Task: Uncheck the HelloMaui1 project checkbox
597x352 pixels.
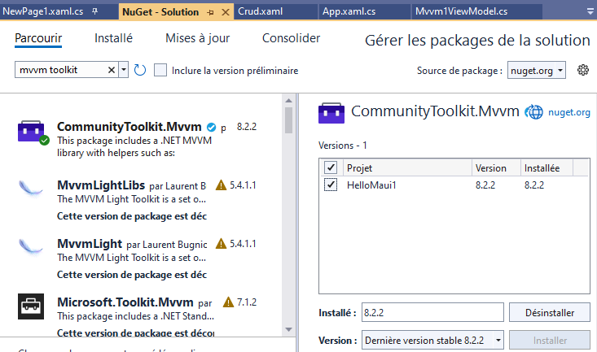Action: (x=331, y=185)
